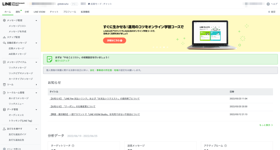The height and width of the screenshot is (150, 280).
Task: Open 設定 settings with the gear icon
Action: (269, 12)
